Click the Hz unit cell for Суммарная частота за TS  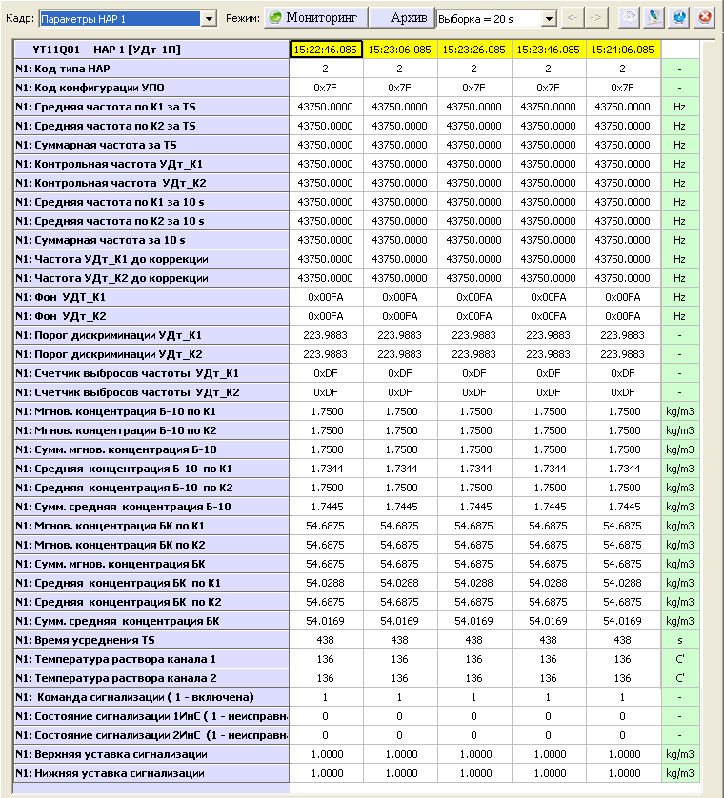pos(679,145)
